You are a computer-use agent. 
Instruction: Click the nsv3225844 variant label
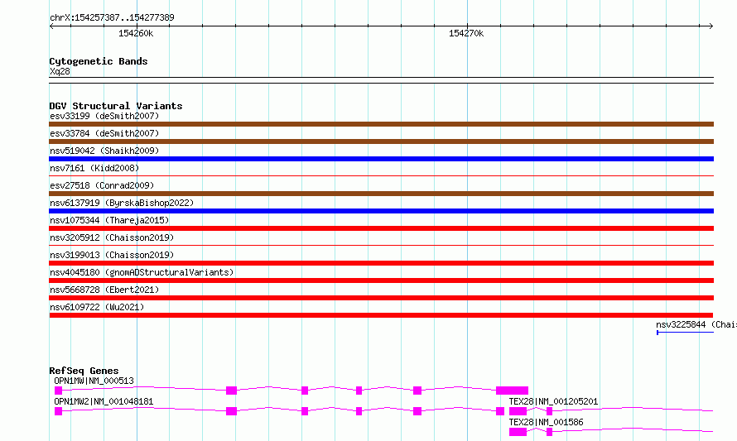696,324
